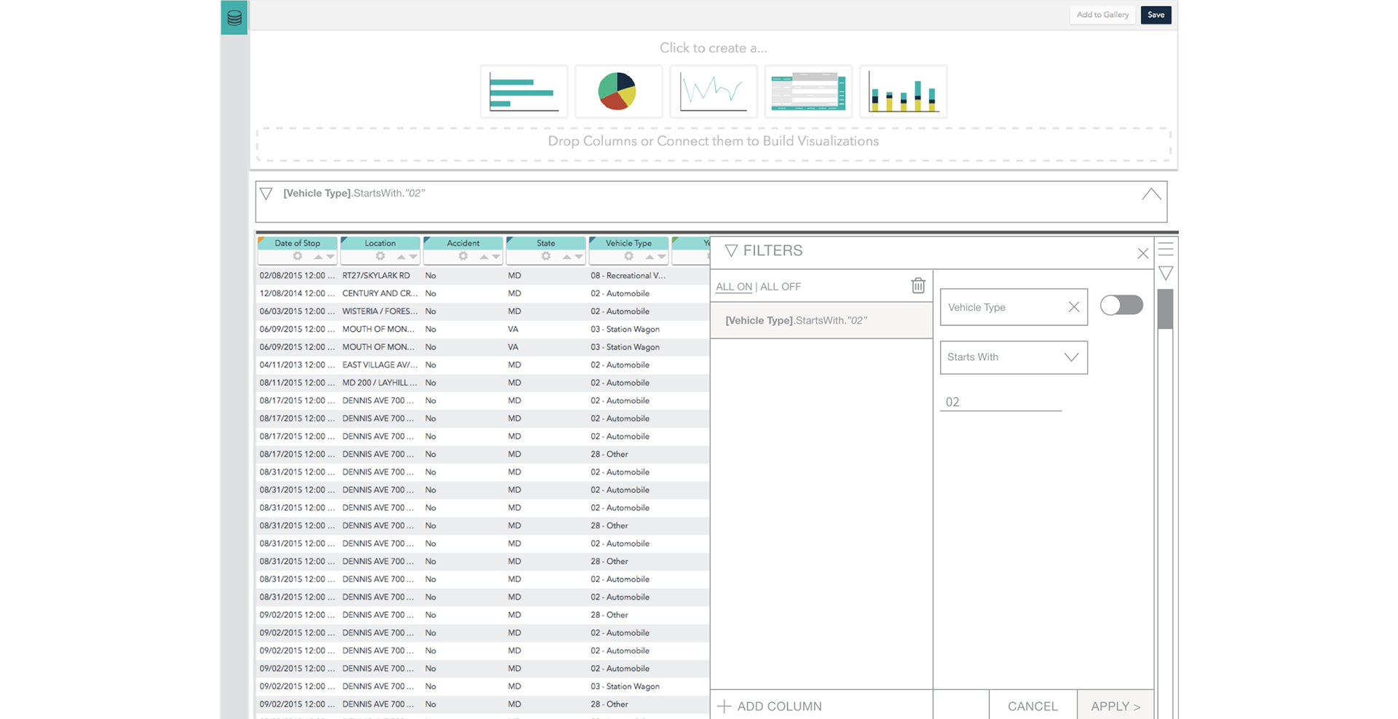Open the Starts With operator dropdown

click(x=1014, y=357)
